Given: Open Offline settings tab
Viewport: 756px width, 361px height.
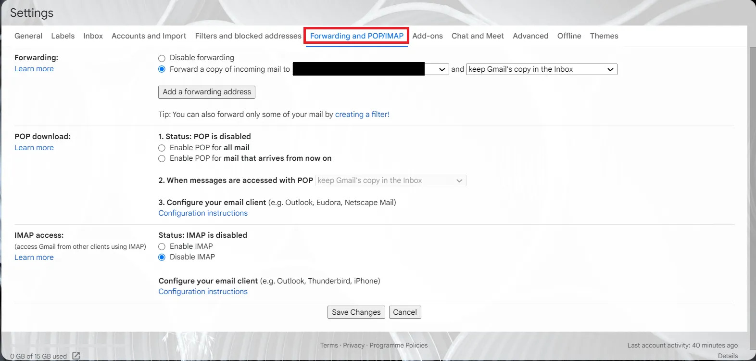Looking at the screenshot, I should (x=569, y=36).
